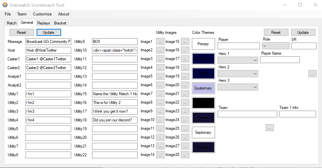Browse for Image10 file
Image resolution: width=322 pixels, height=168 pixels.
click(160, 120)
